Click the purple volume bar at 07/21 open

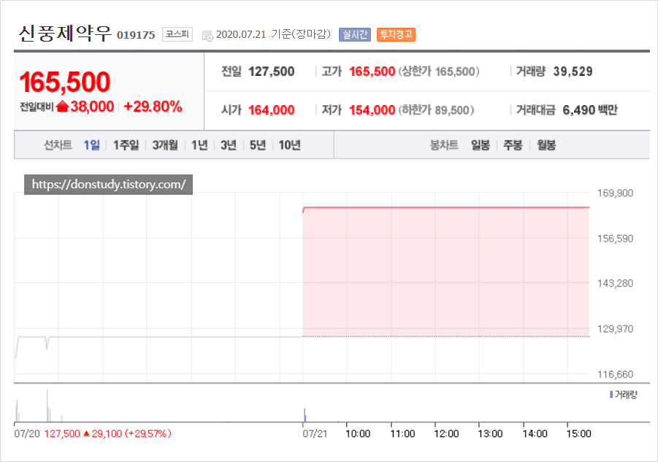305,415
